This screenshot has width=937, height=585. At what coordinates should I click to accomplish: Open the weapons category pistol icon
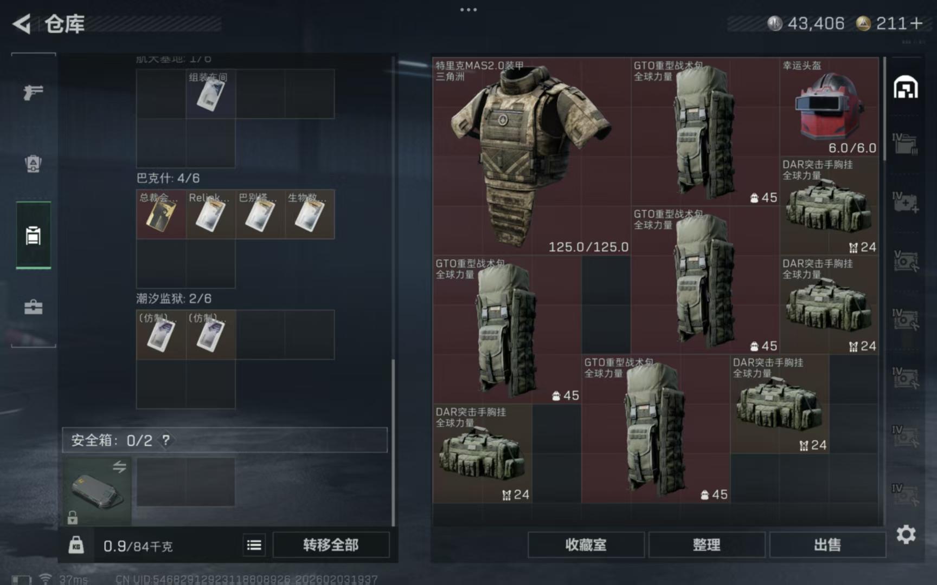pos(33,92)
